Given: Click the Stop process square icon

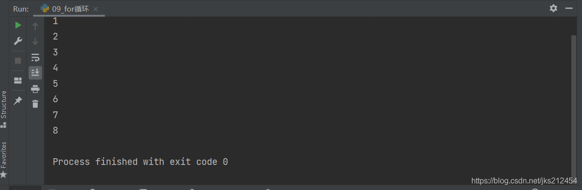Looking at the screenshot, I should click(x=18, y=61).
